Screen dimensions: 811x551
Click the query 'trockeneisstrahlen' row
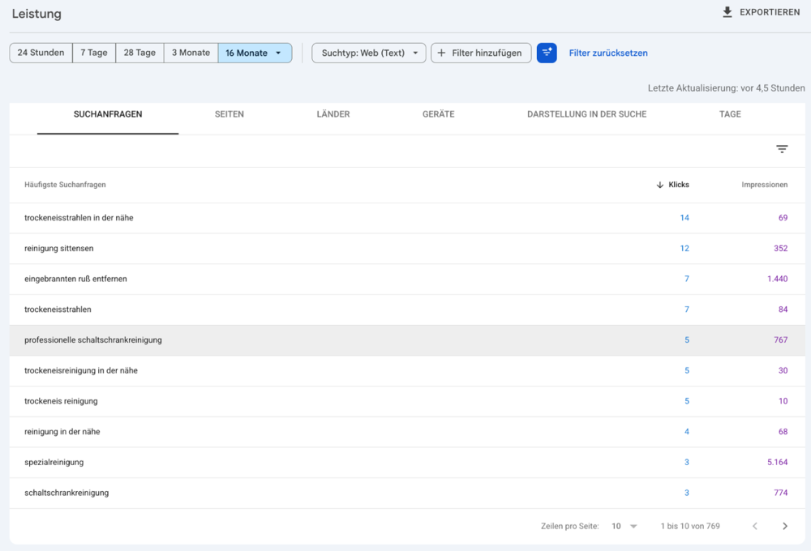tap(407, 310)
